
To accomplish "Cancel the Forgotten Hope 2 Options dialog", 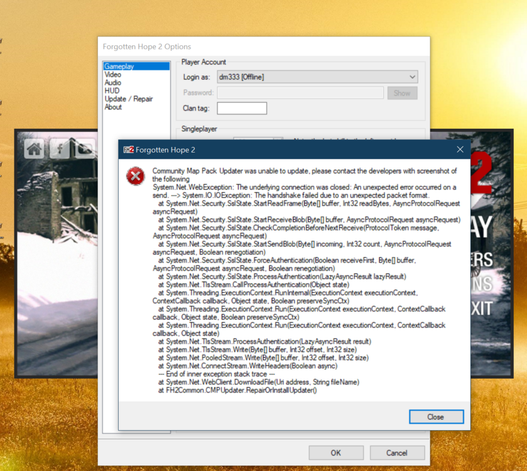I will click(397, 453).
